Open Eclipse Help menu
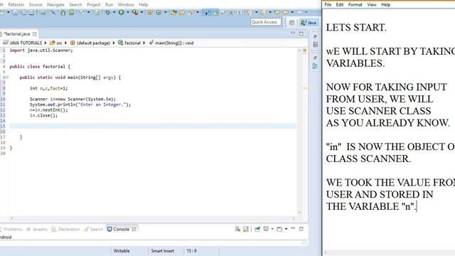Screen dimensions: 455x256 click(x=144, y=5)
